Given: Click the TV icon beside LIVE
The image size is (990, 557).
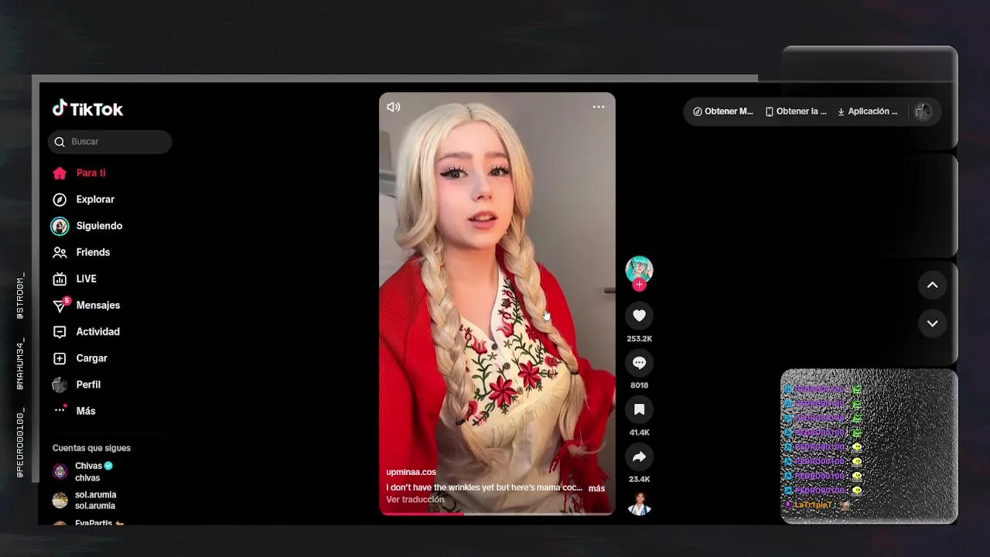Looking at the screenshot, I should click(60, 278).
